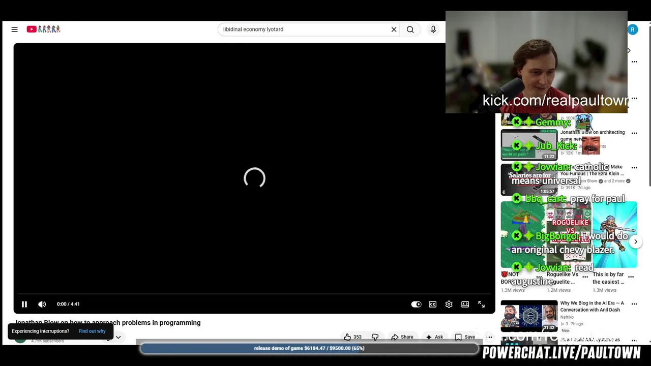The width and height of the screenshot is (651, 366).
Task: Open options for Jonathan Blow architecting video
Action: click(x=634, y=133)
